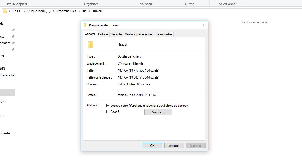The image size is (302, 164).
Task: Expand the chevron after iris
Action: click(89, 11)
